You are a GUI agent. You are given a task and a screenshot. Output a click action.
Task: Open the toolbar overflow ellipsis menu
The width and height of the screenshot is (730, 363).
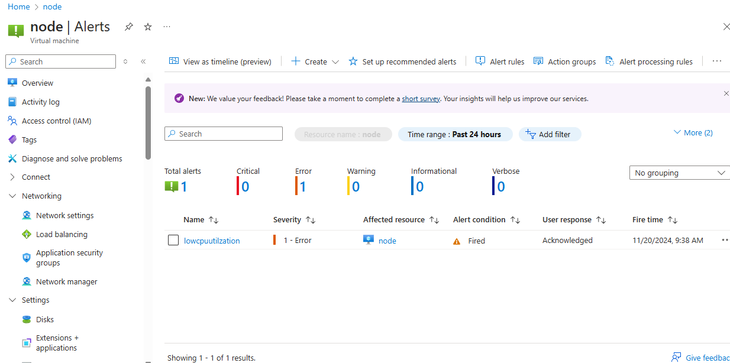(717, 61)
